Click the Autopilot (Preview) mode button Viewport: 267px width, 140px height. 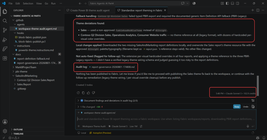click(x=100, y=133)
